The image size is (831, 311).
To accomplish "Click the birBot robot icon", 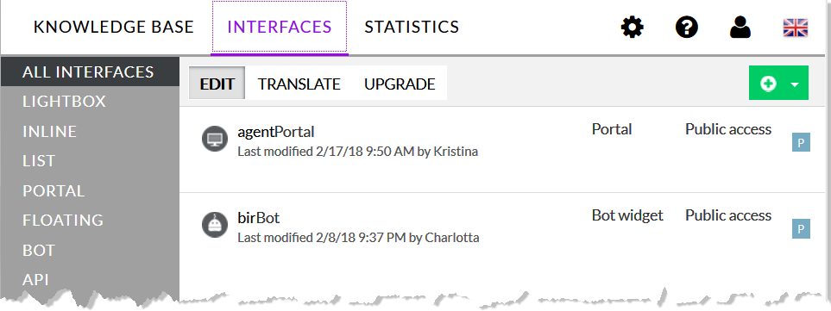I will point(215,226).
